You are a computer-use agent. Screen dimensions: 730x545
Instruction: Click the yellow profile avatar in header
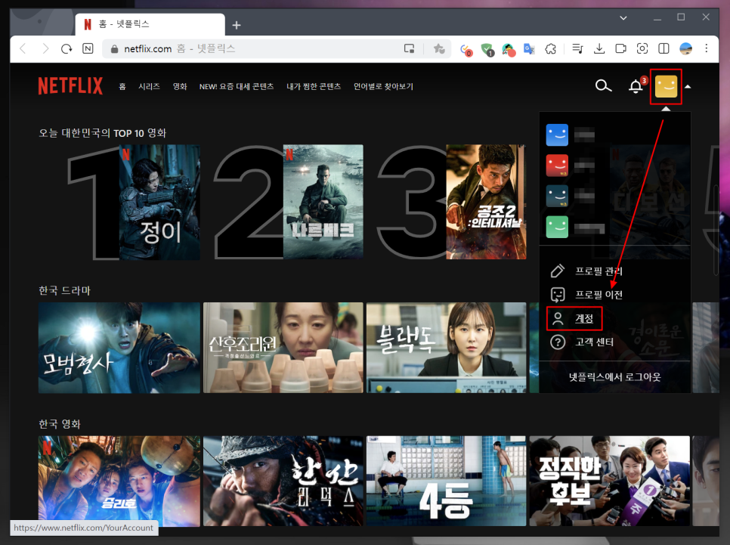[666, 87]
